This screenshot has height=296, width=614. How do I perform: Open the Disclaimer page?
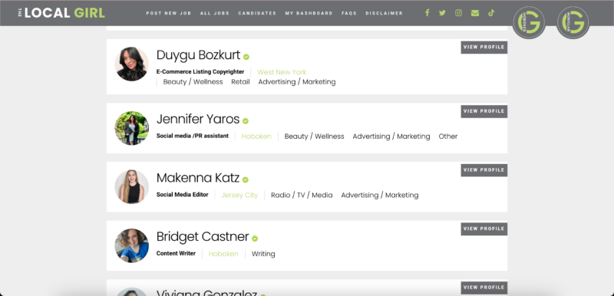click(x=385, y=13)
